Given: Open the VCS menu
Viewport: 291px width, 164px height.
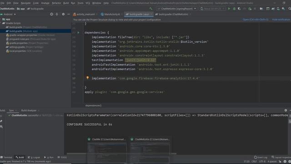Looking at the screenshot, I should coord(88,3).
